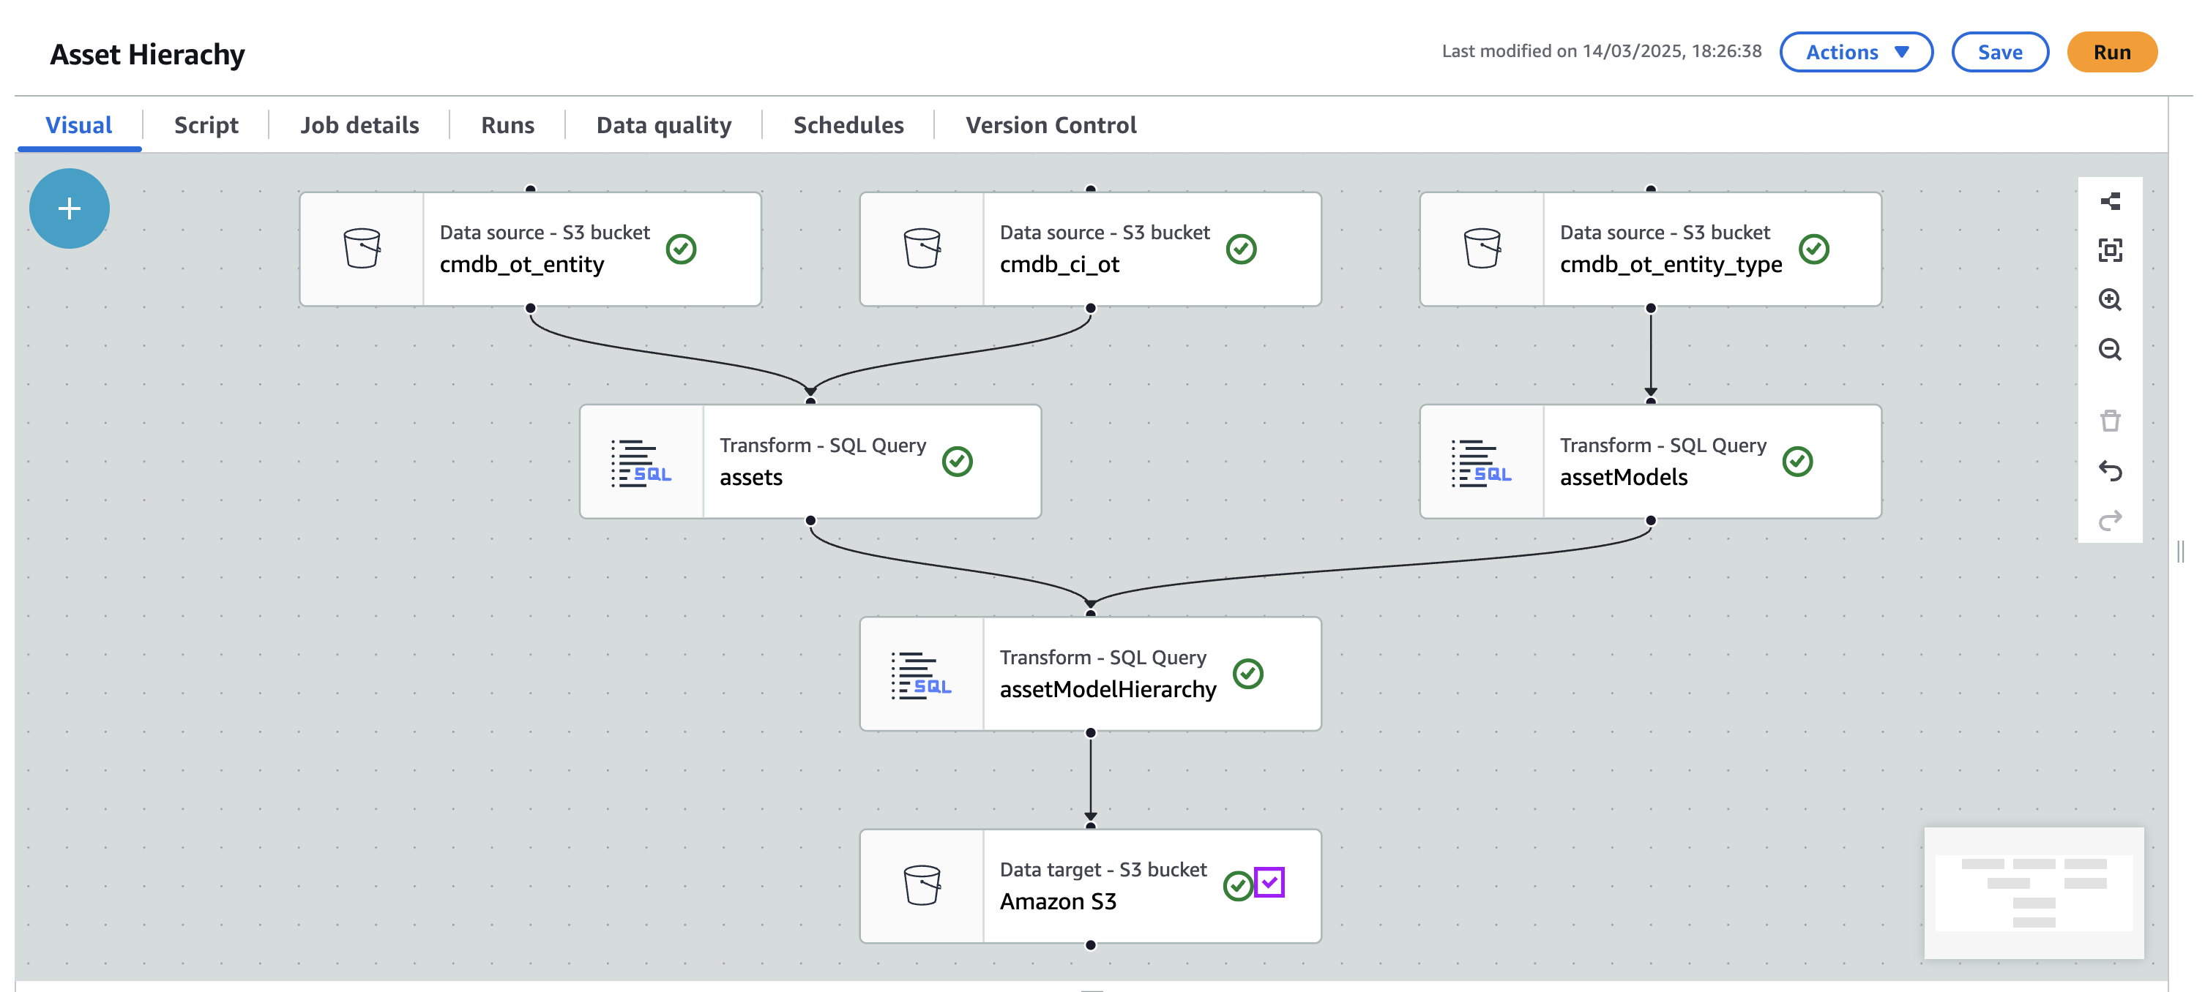
Task: Click the share graph icon in toolbar
Action: pyautogui.click(x=2110, y=201)
